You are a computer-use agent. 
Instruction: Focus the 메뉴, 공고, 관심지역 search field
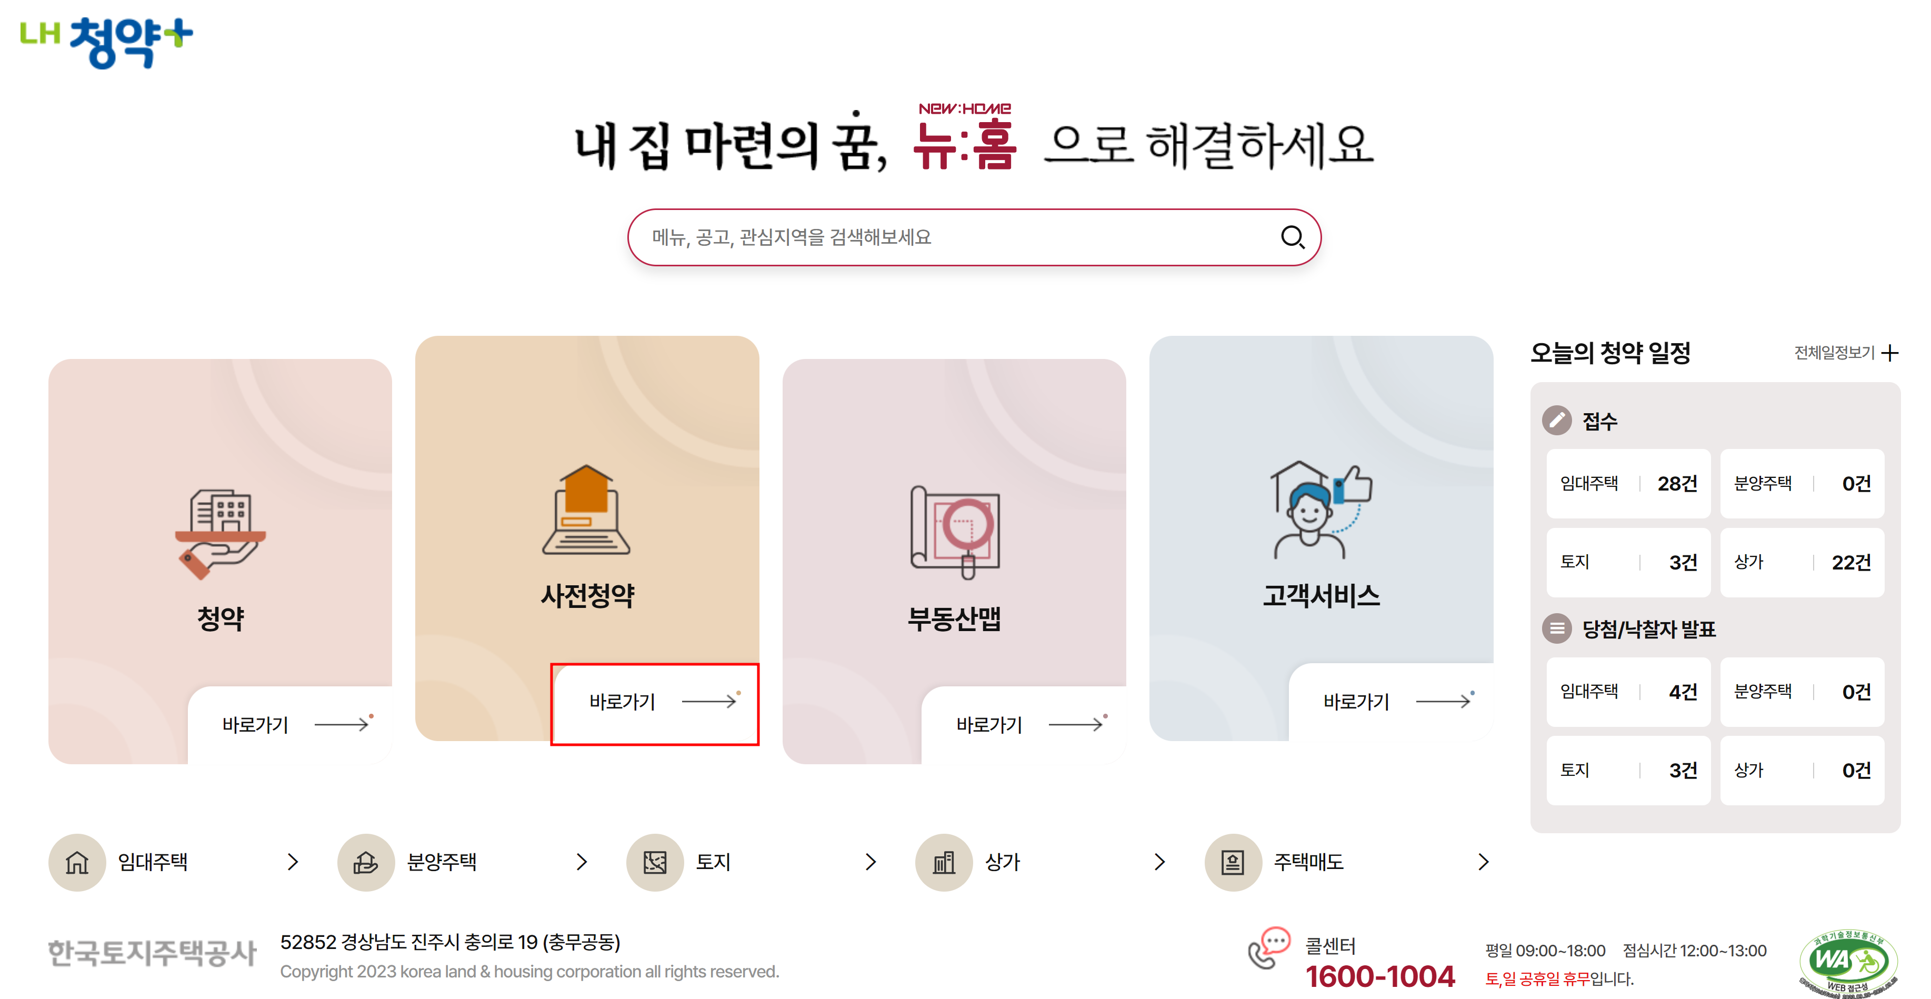[974, 237]
